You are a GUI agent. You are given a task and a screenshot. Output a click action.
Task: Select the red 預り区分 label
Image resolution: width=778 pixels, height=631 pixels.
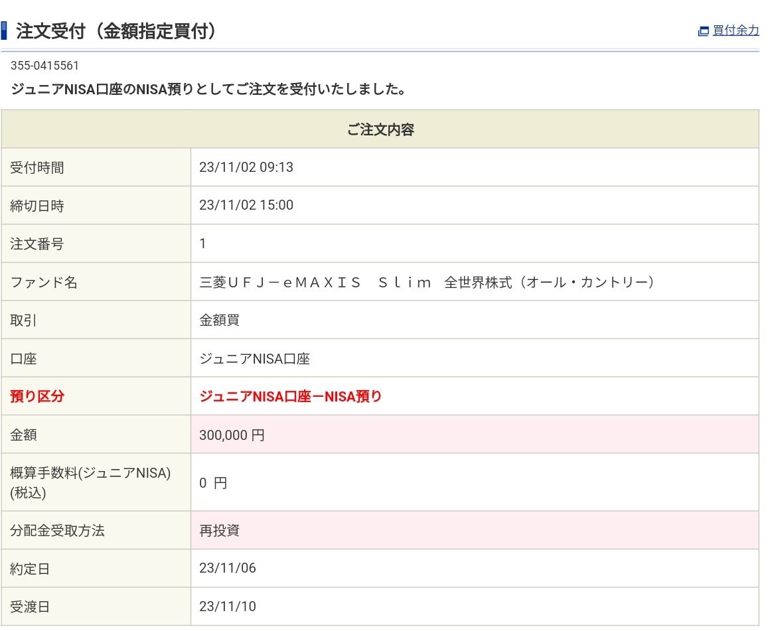(x=37, y=396)
